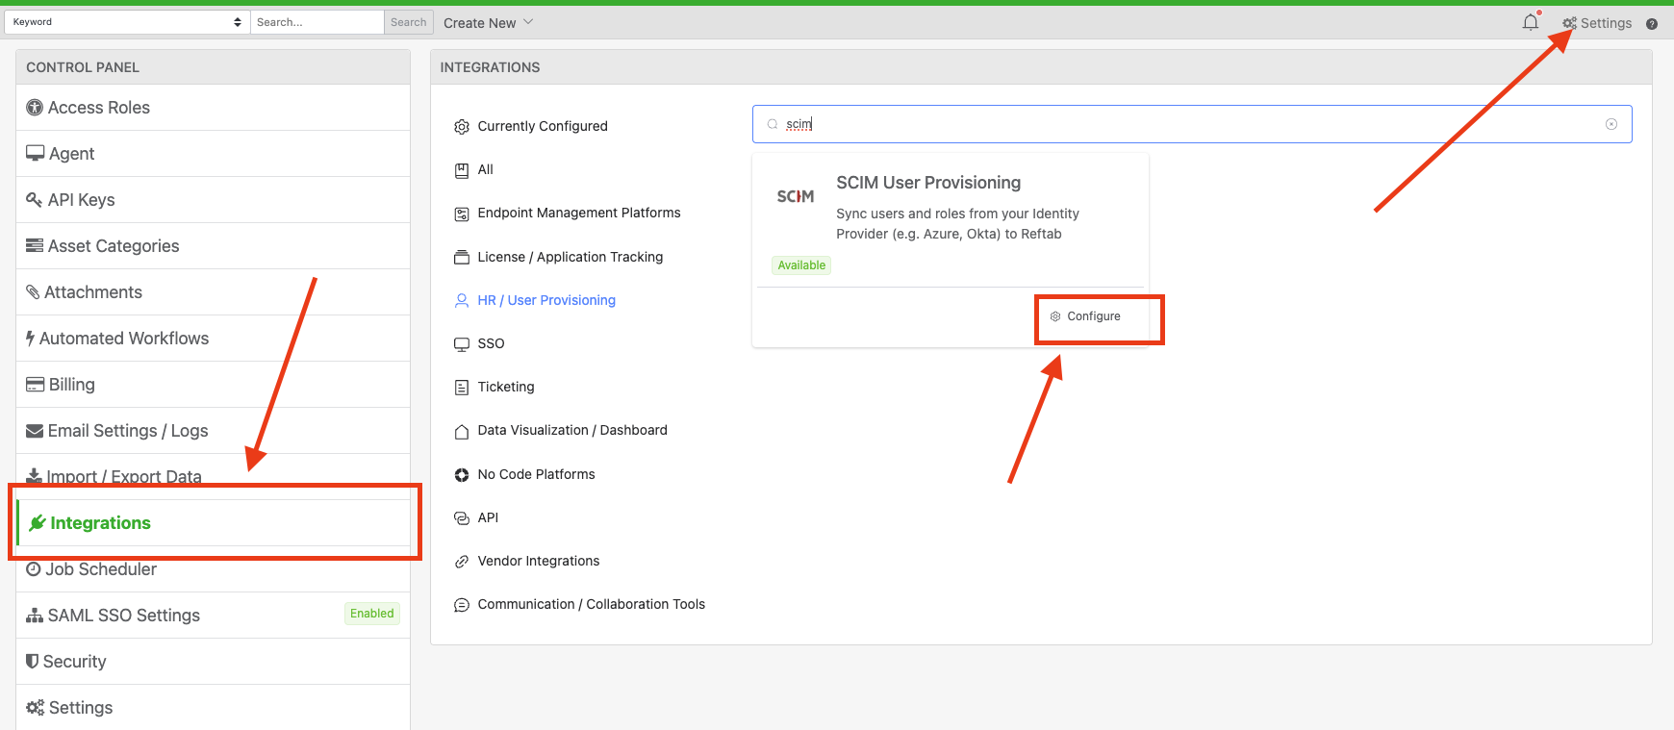Image resolution: width=1674 pixels, height=730 pixels.
Task: Open the help question mark icon
Action: 1652,24
